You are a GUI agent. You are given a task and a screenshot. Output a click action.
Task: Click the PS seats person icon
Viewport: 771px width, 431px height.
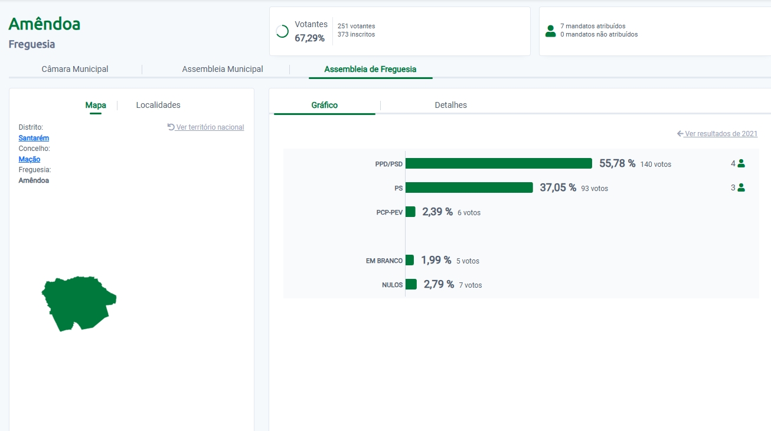point(741,188)
